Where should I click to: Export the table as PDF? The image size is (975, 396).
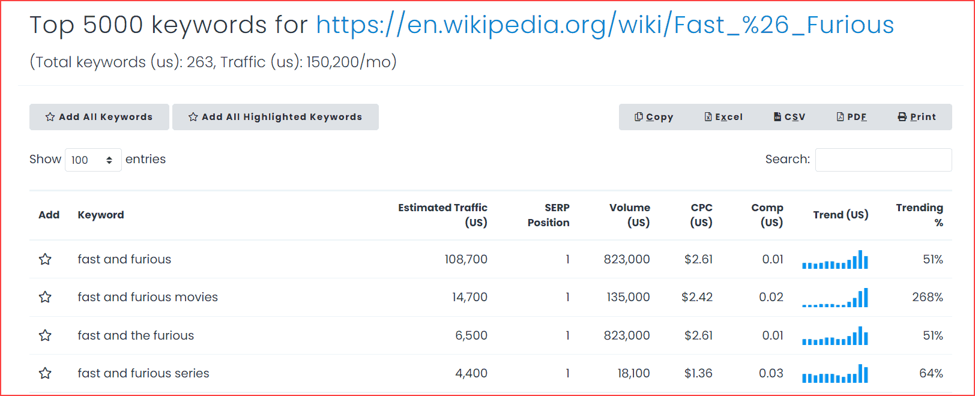point(851,117)
